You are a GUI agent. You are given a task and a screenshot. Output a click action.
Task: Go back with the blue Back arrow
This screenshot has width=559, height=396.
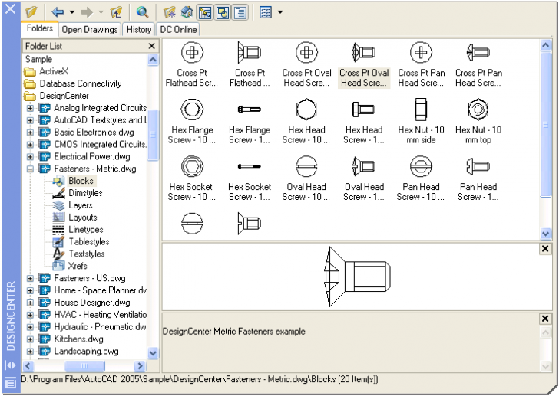click(58, 12)
